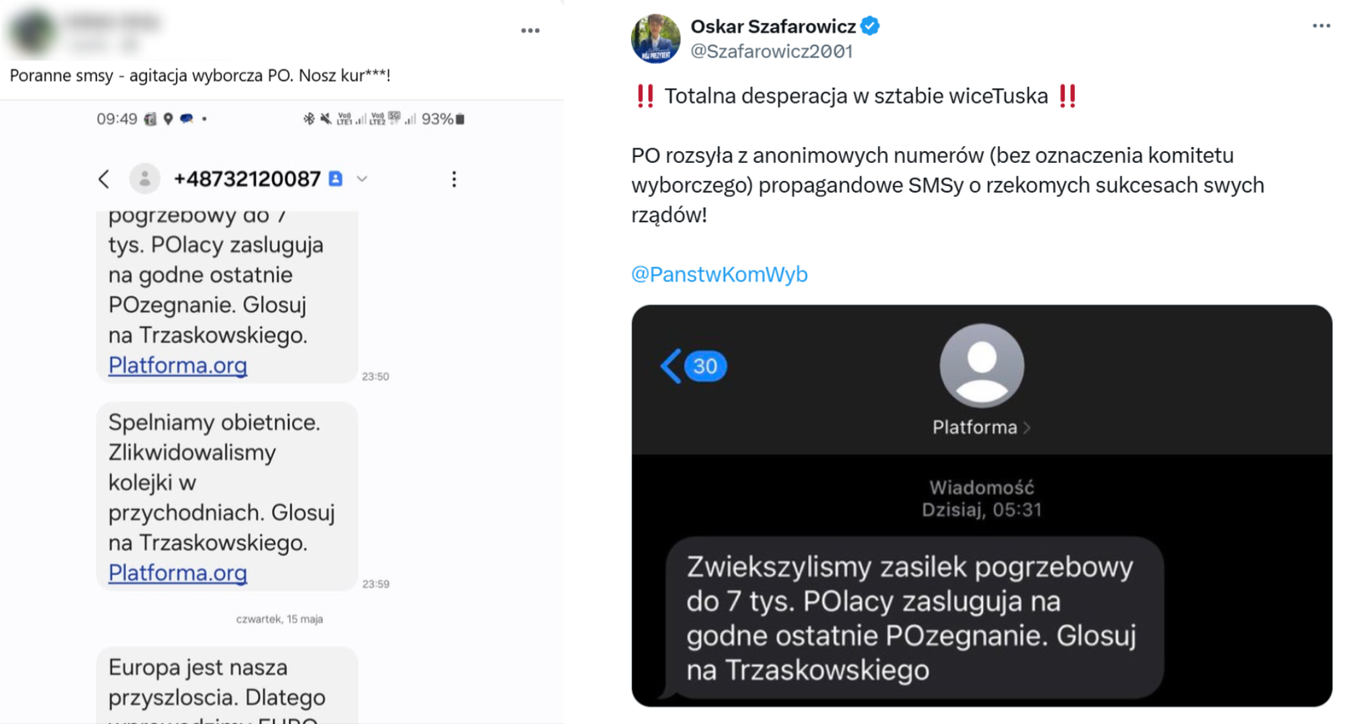
Task: Open the Platforma contact details chevron
Action: point(1029,428)
